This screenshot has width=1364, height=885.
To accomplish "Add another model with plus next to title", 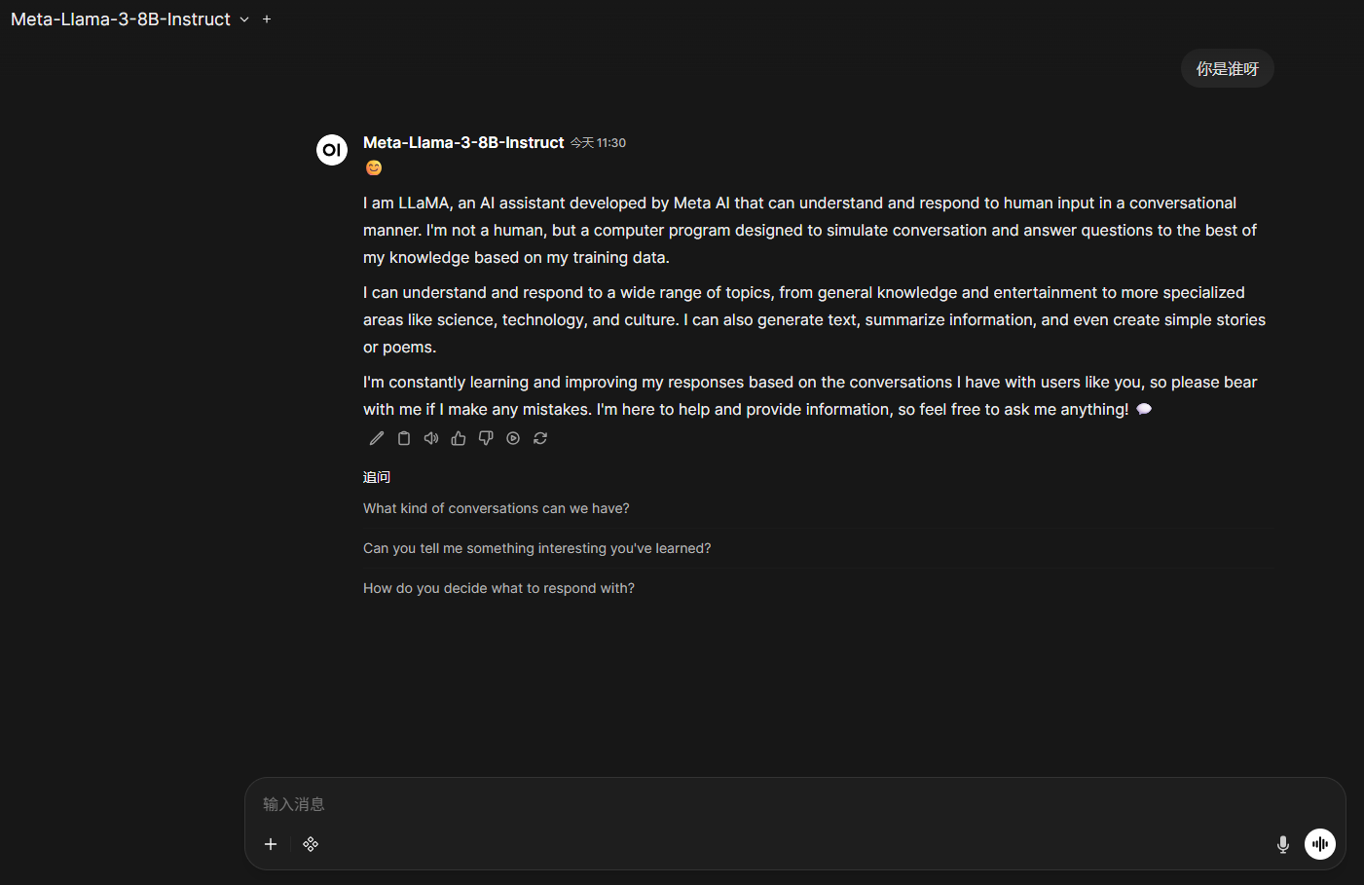I will [x=267, y=19].
